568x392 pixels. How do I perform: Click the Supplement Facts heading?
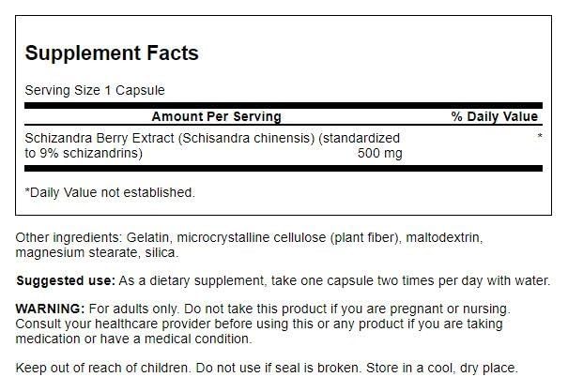[112, 53]
